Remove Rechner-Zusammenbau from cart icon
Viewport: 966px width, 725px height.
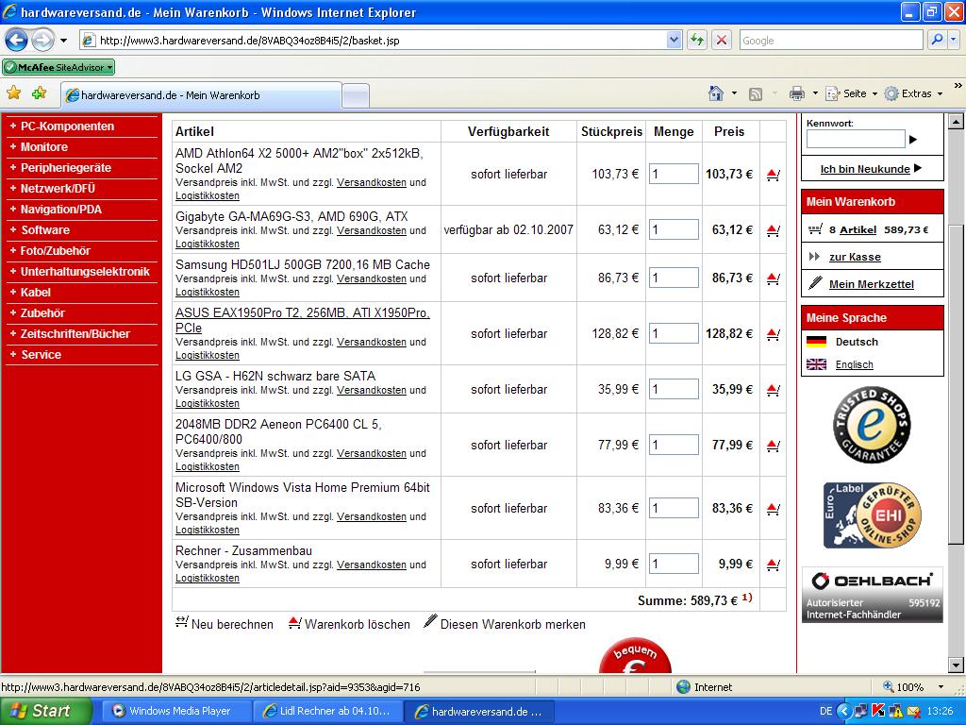774,565
